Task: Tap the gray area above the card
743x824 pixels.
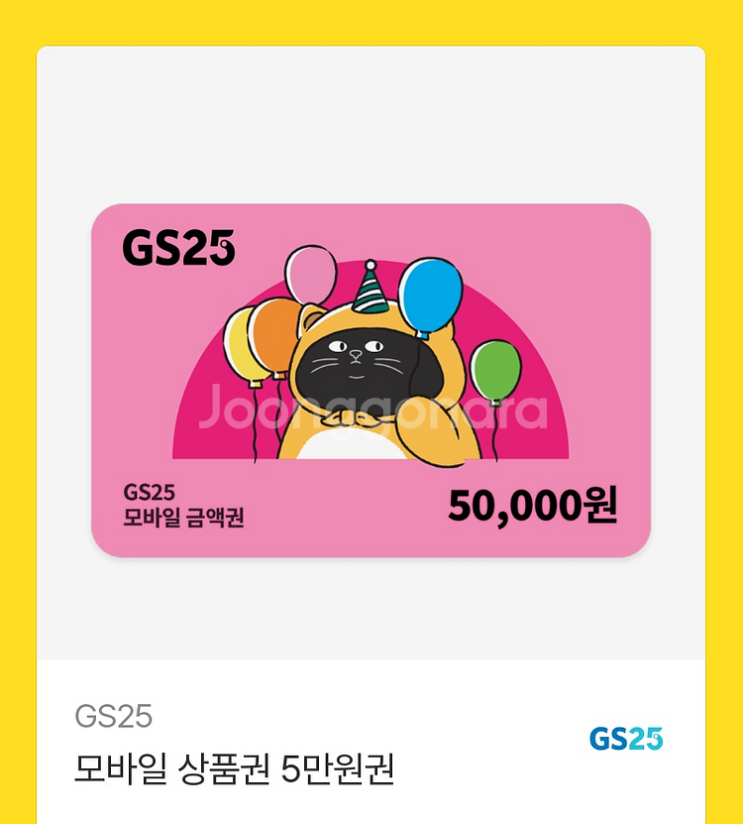Action: coord(371,125)
